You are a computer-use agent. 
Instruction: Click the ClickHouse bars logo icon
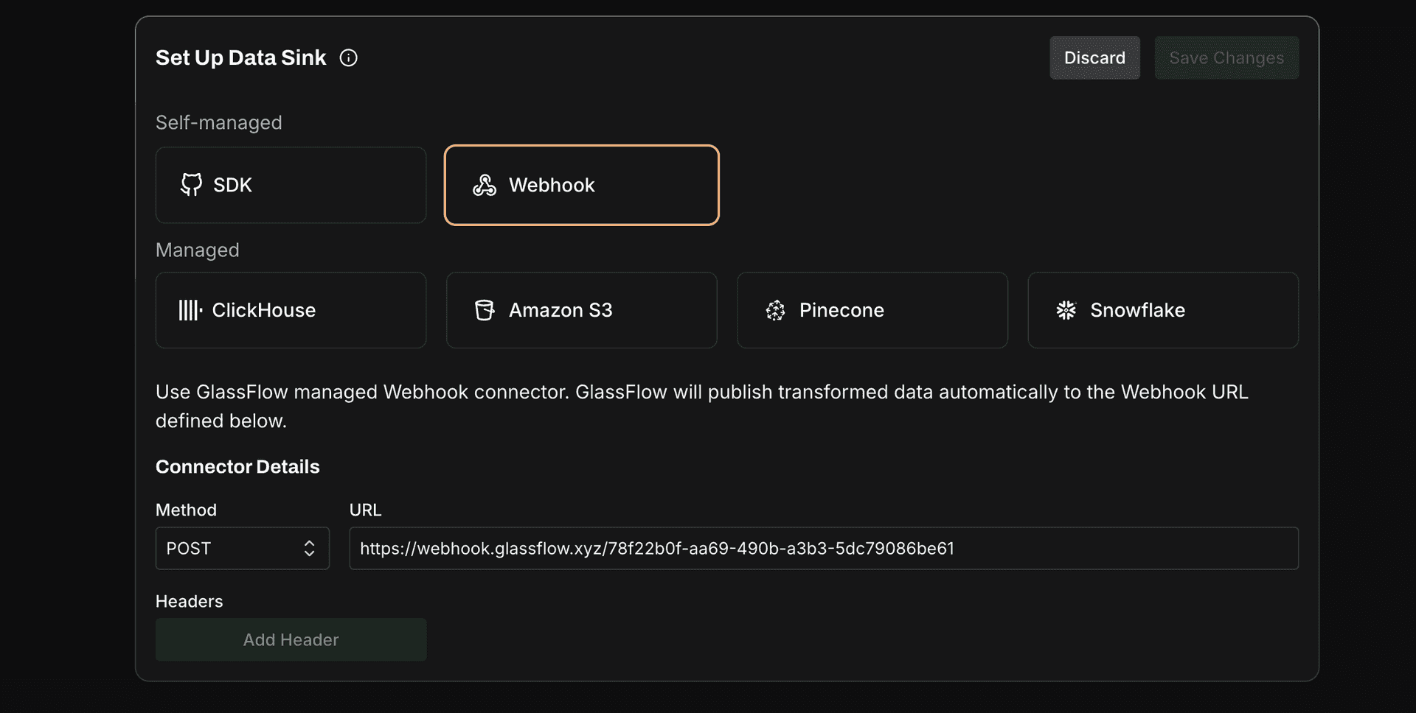190,310
